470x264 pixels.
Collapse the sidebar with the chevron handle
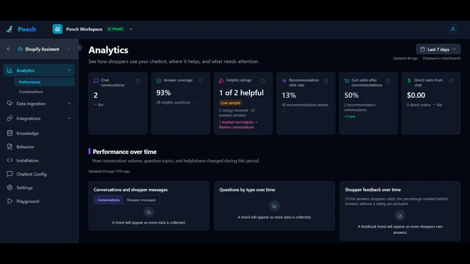[x=78, y=48]
